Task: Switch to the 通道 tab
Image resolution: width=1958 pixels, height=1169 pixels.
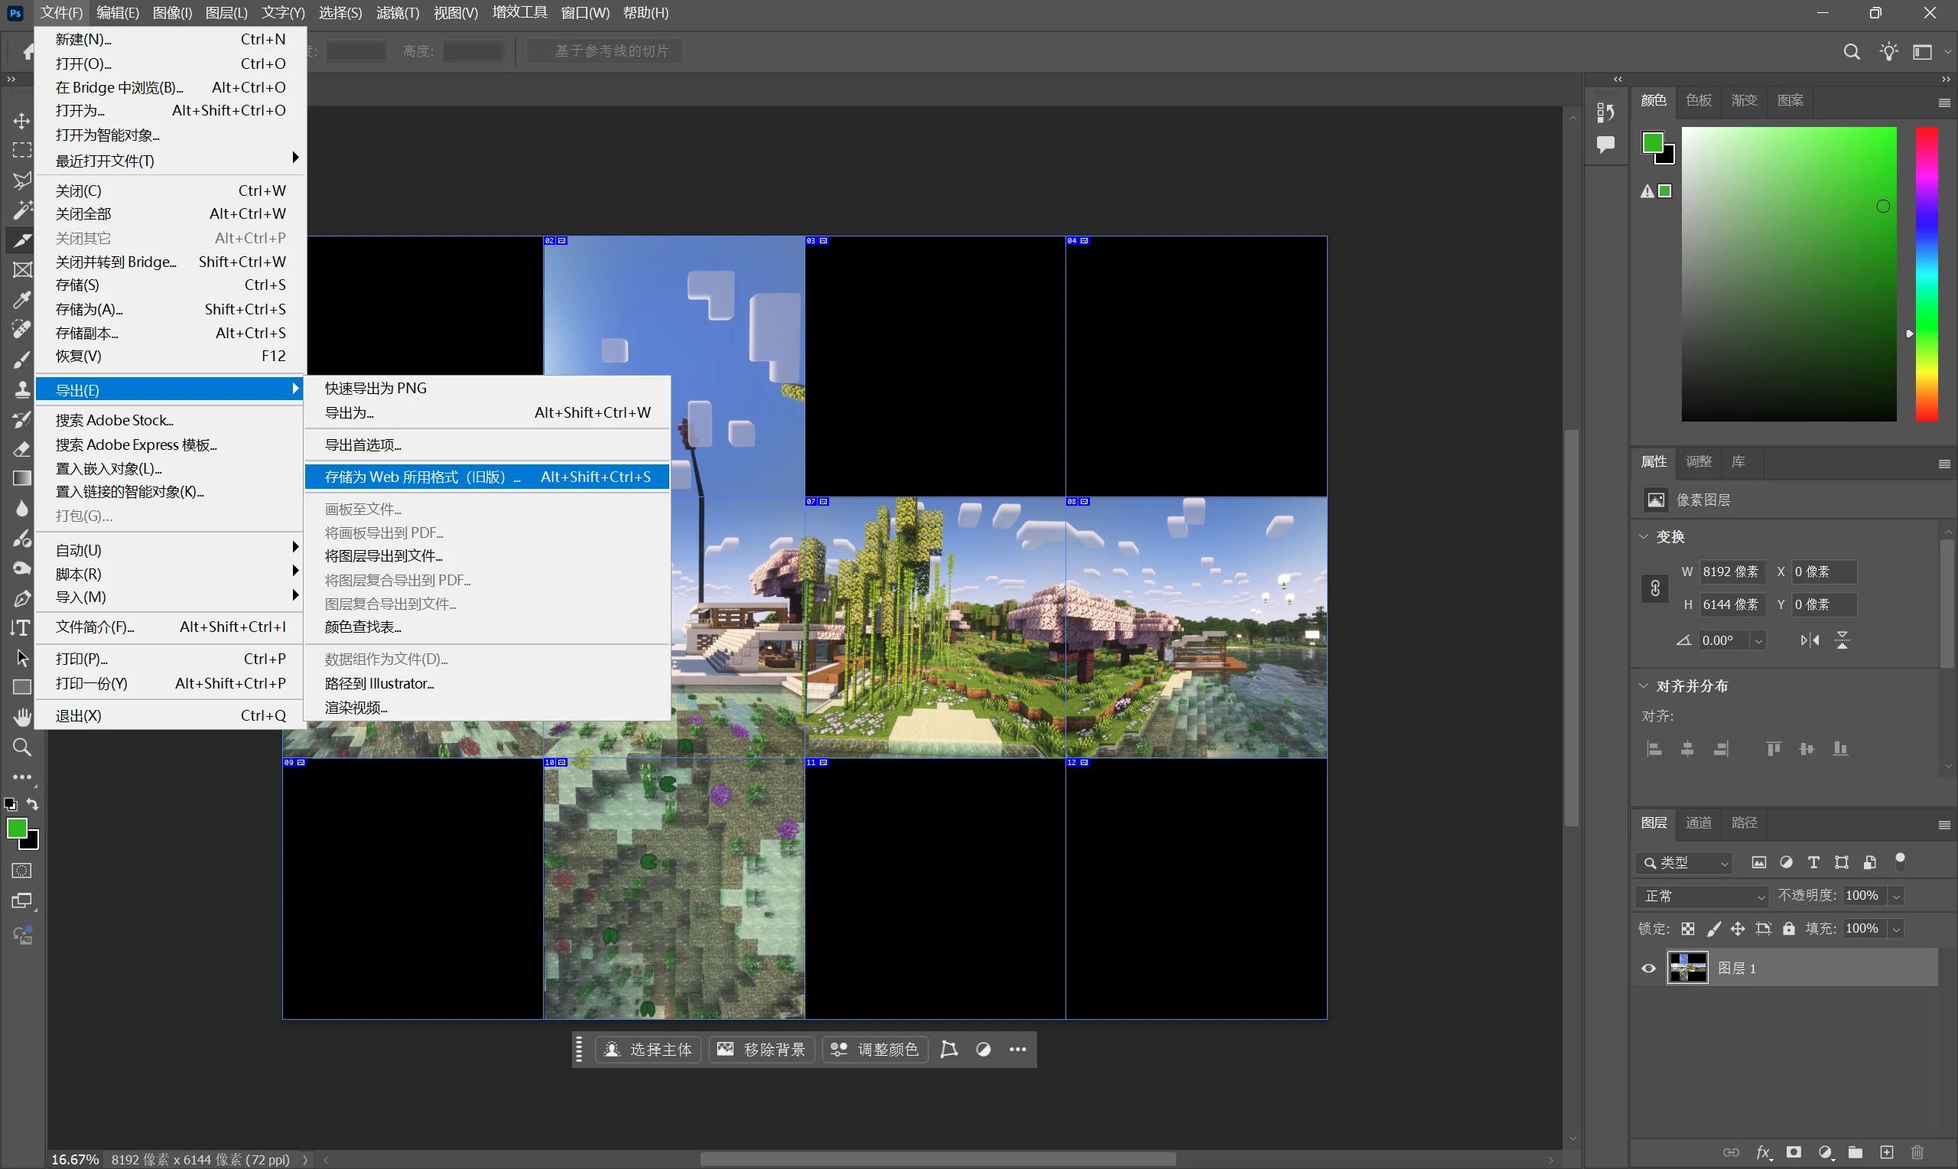Action: click(1698, 823)
